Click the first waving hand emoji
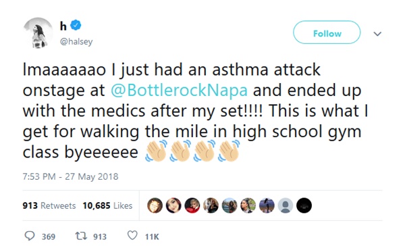Image resolution: width=405 pixels, height=246 pixels. pyautogui.click(x=157, y=151)
